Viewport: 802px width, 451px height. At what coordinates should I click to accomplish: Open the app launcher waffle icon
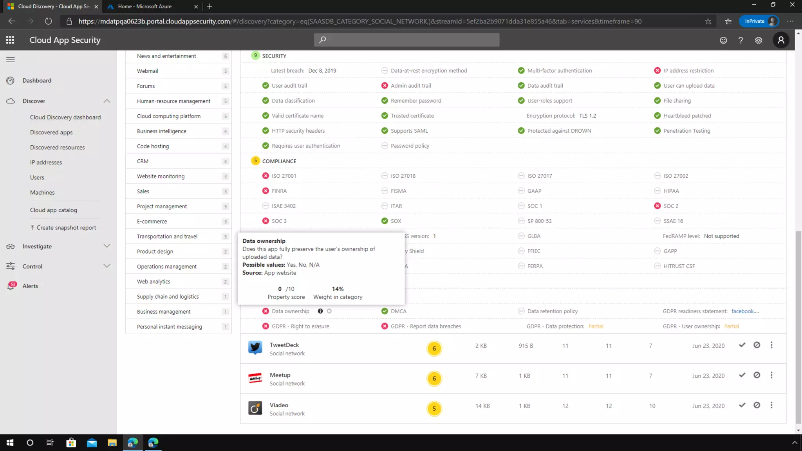(x=10, y=40)
